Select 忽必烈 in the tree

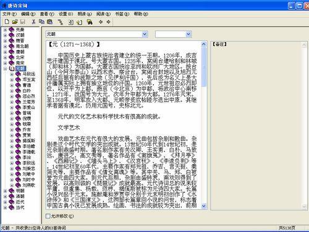pyautogui.click(x=29, y=97)
